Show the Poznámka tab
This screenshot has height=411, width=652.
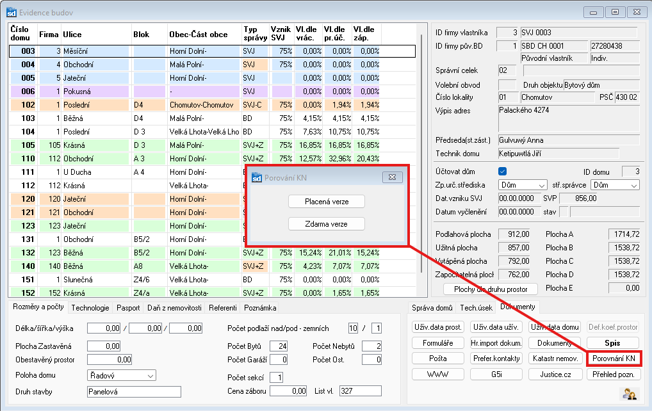(260, 307)
